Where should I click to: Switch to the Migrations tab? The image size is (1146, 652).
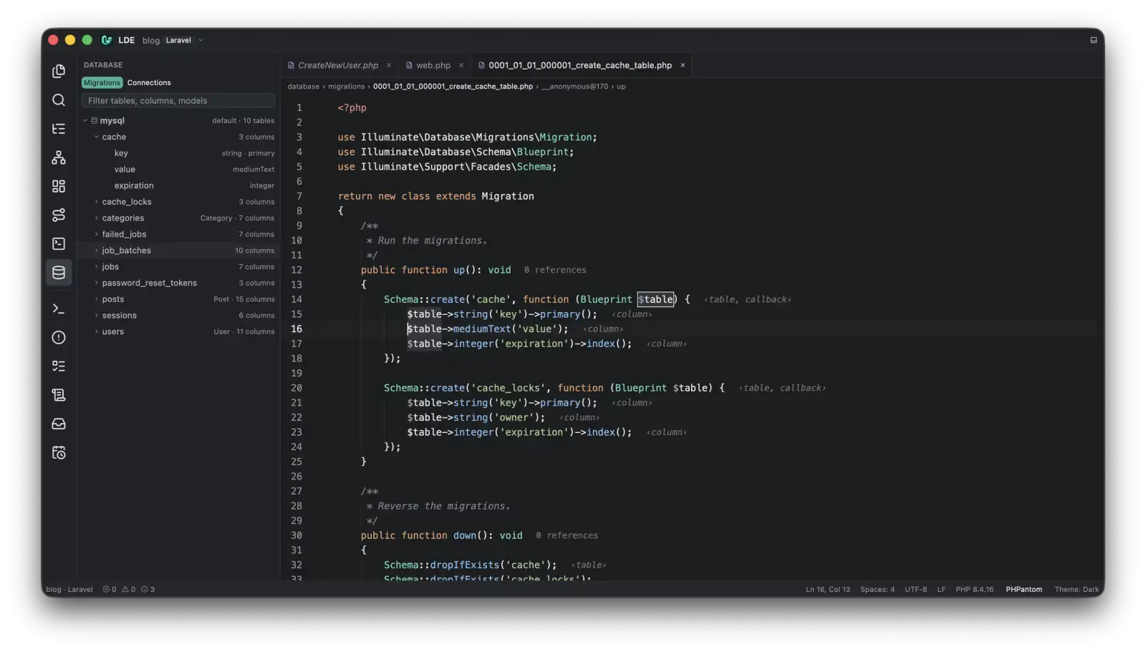click(x=102, y=83)
